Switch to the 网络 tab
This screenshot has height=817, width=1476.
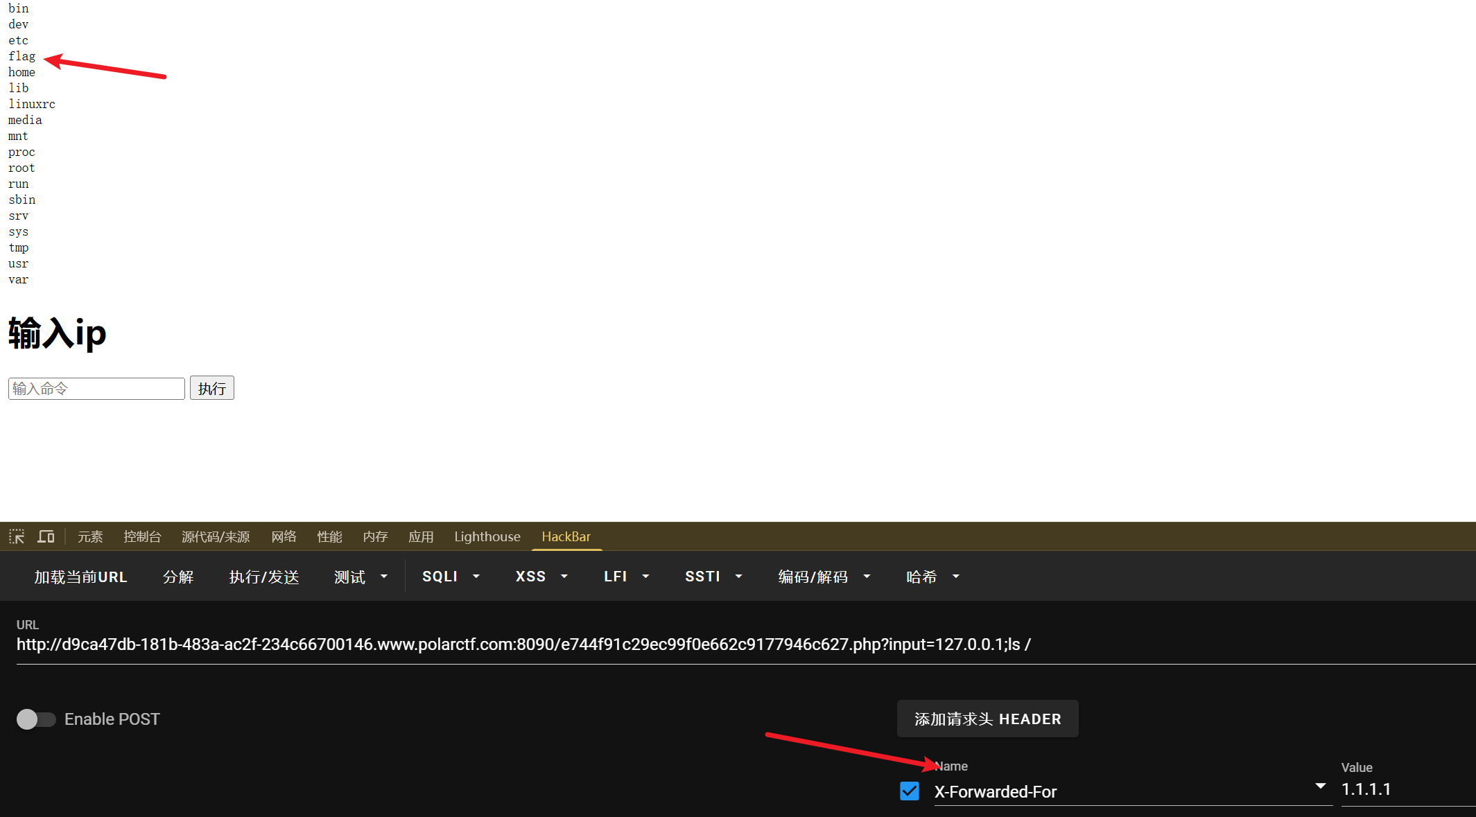[x=284, y=536]
